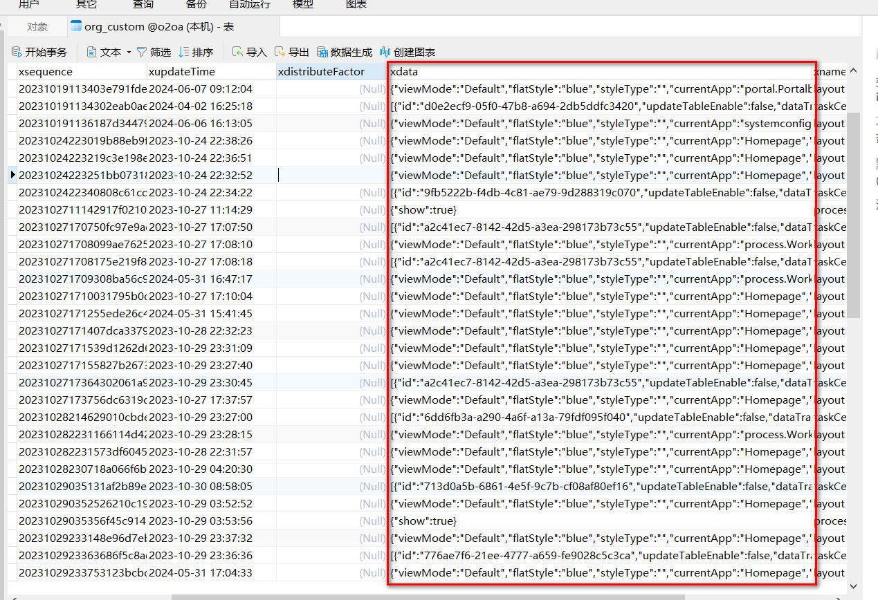Select the (Null) xdistributeFactor cell in the 09:12:04 row
878x600 pixels.
(331, 88)
